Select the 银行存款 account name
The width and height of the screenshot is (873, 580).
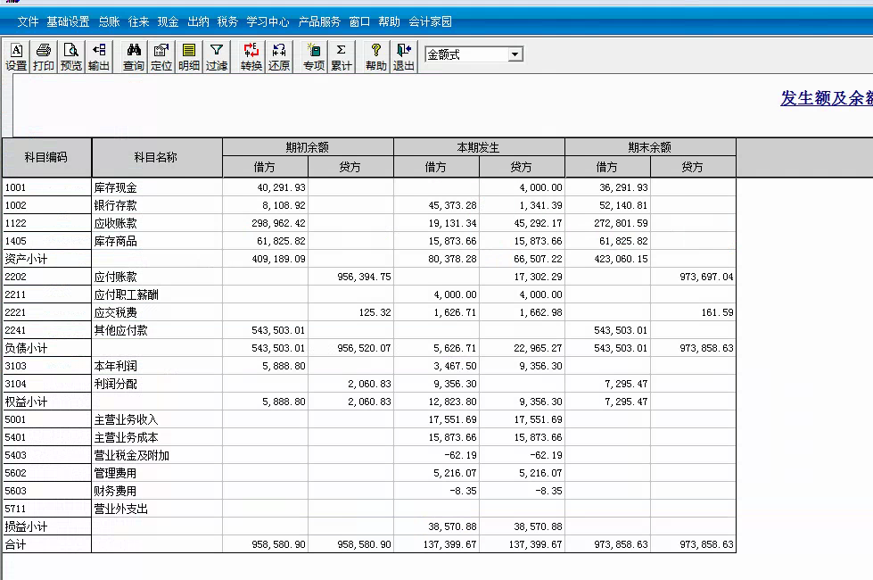[116, 205]
